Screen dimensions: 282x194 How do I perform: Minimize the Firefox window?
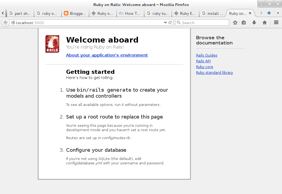[x=261, y=4]
